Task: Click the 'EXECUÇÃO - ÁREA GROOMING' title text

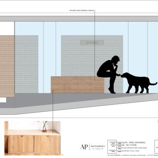Action: tap(131, 142)
